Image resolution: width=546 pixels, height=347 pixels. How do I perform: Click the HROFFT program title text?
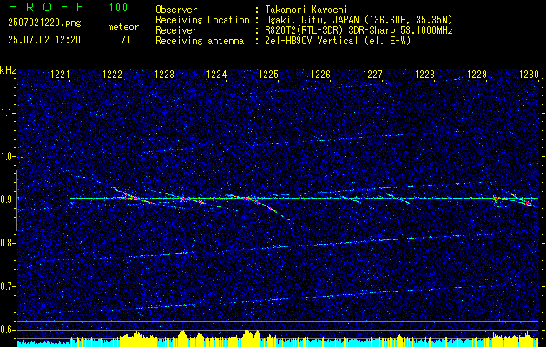click(x=55, y=7)
